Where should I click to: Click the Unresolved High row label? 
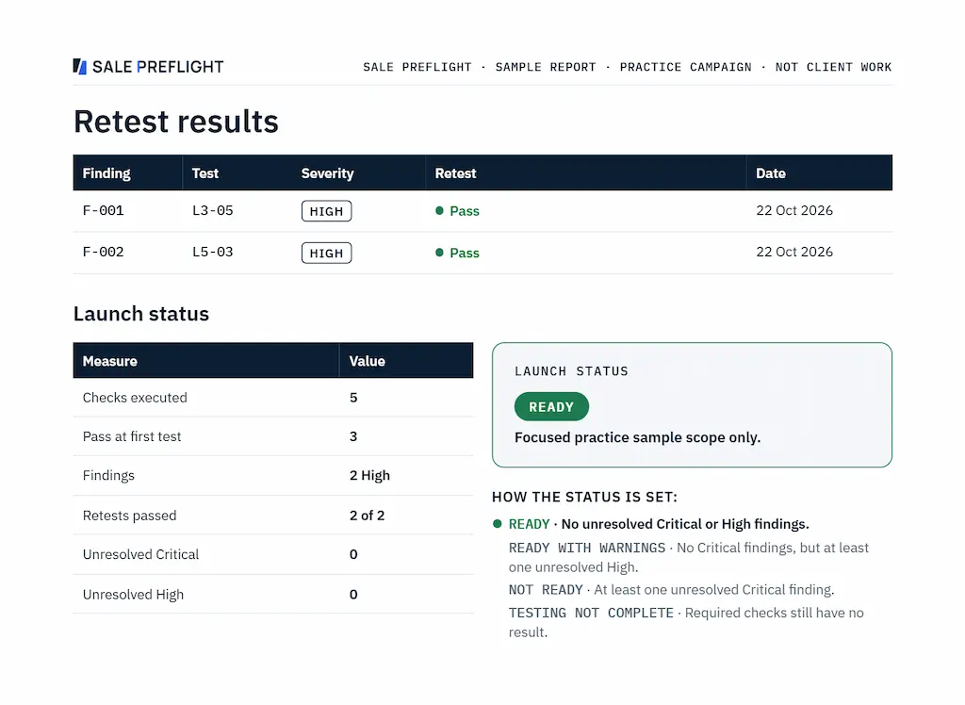(133, 595)
